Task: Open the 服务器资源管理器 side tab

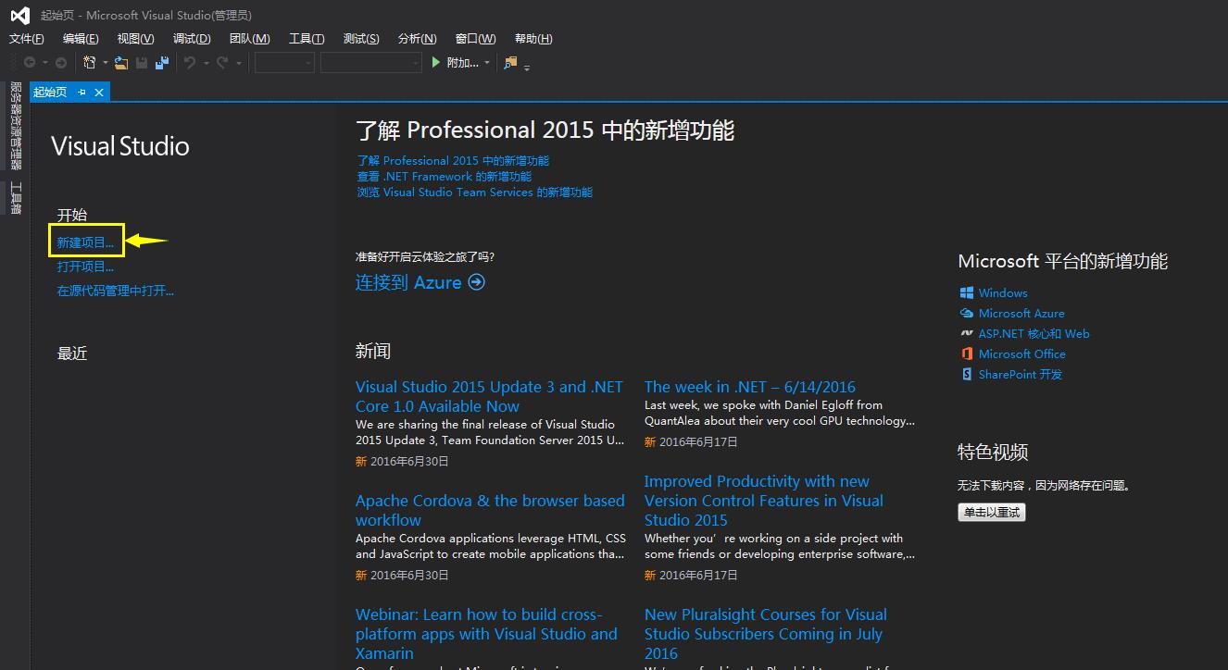Action: [x=15, y=125]
